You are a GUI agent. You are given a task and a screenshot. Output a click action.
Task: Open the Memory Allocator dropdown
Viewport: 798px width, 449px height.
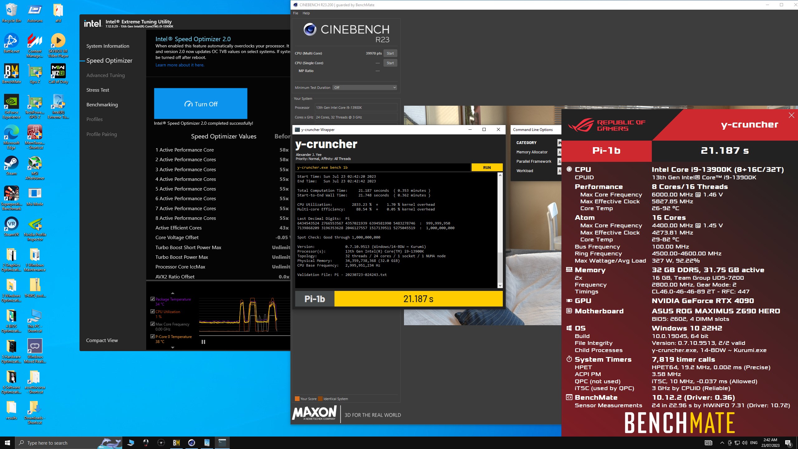click(560, 152)
